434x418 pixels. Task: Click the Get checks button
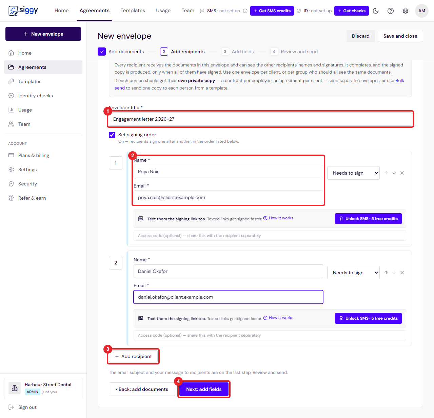pos(352,11)
